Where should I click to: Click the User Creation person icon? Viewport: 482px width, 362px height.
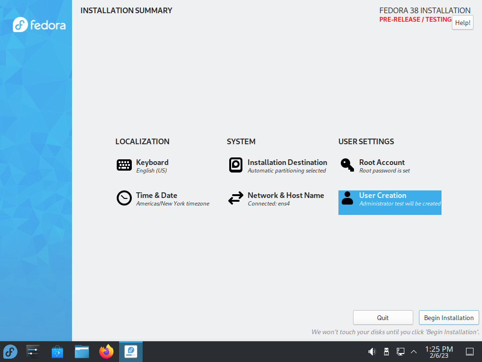(x=347, y=198)
